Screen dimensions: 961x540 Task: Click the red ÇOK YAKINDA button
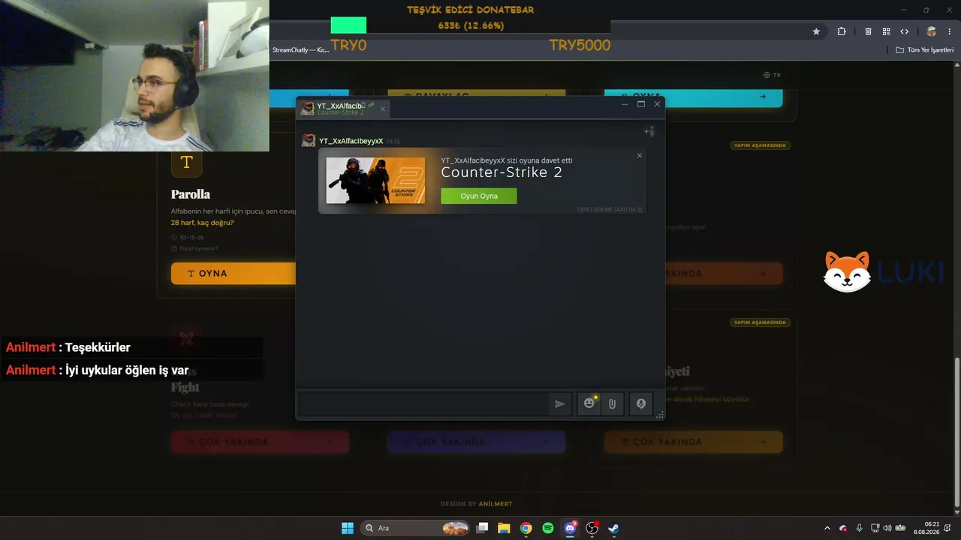click(260, 442)
